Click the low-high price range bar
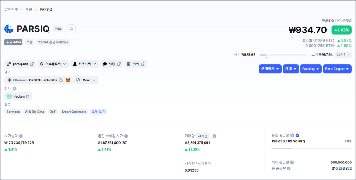 [283, 55]
